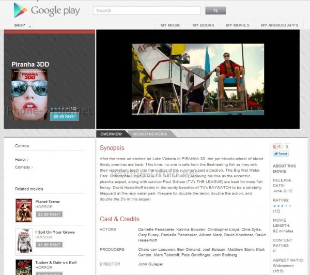Select the Overview tab
The image size is (310, 275).
(x=111, y=134)
